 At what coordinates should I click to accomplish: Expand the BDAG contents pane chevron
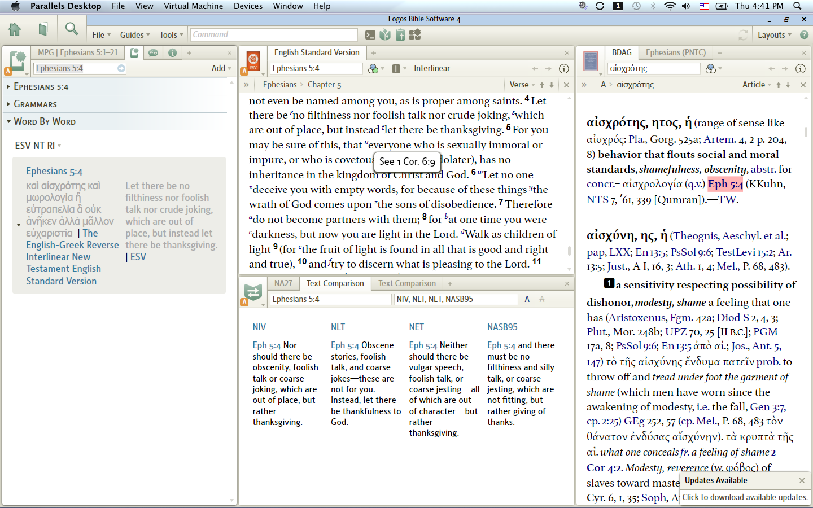tap(584, 85)
